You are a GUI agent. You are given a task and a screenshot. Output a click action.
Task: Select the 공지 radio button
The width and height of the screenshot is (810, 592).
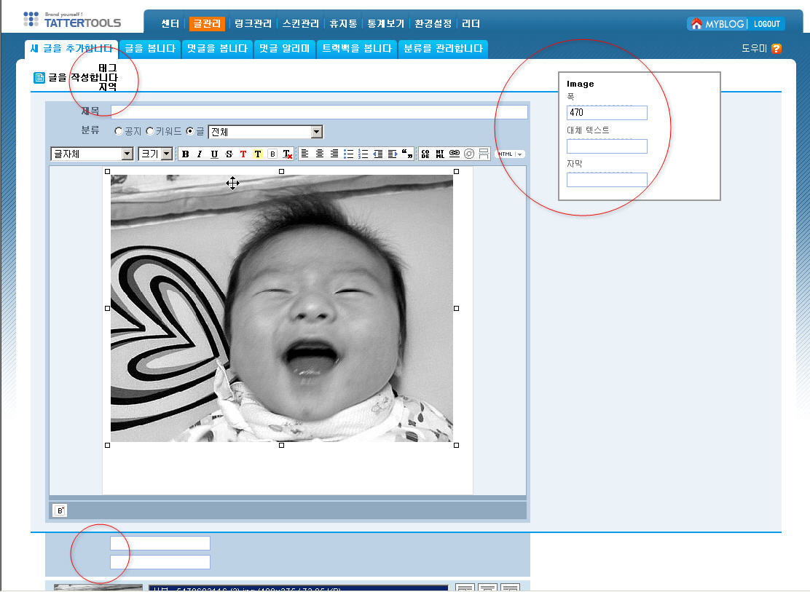click(x=119, y=132)
